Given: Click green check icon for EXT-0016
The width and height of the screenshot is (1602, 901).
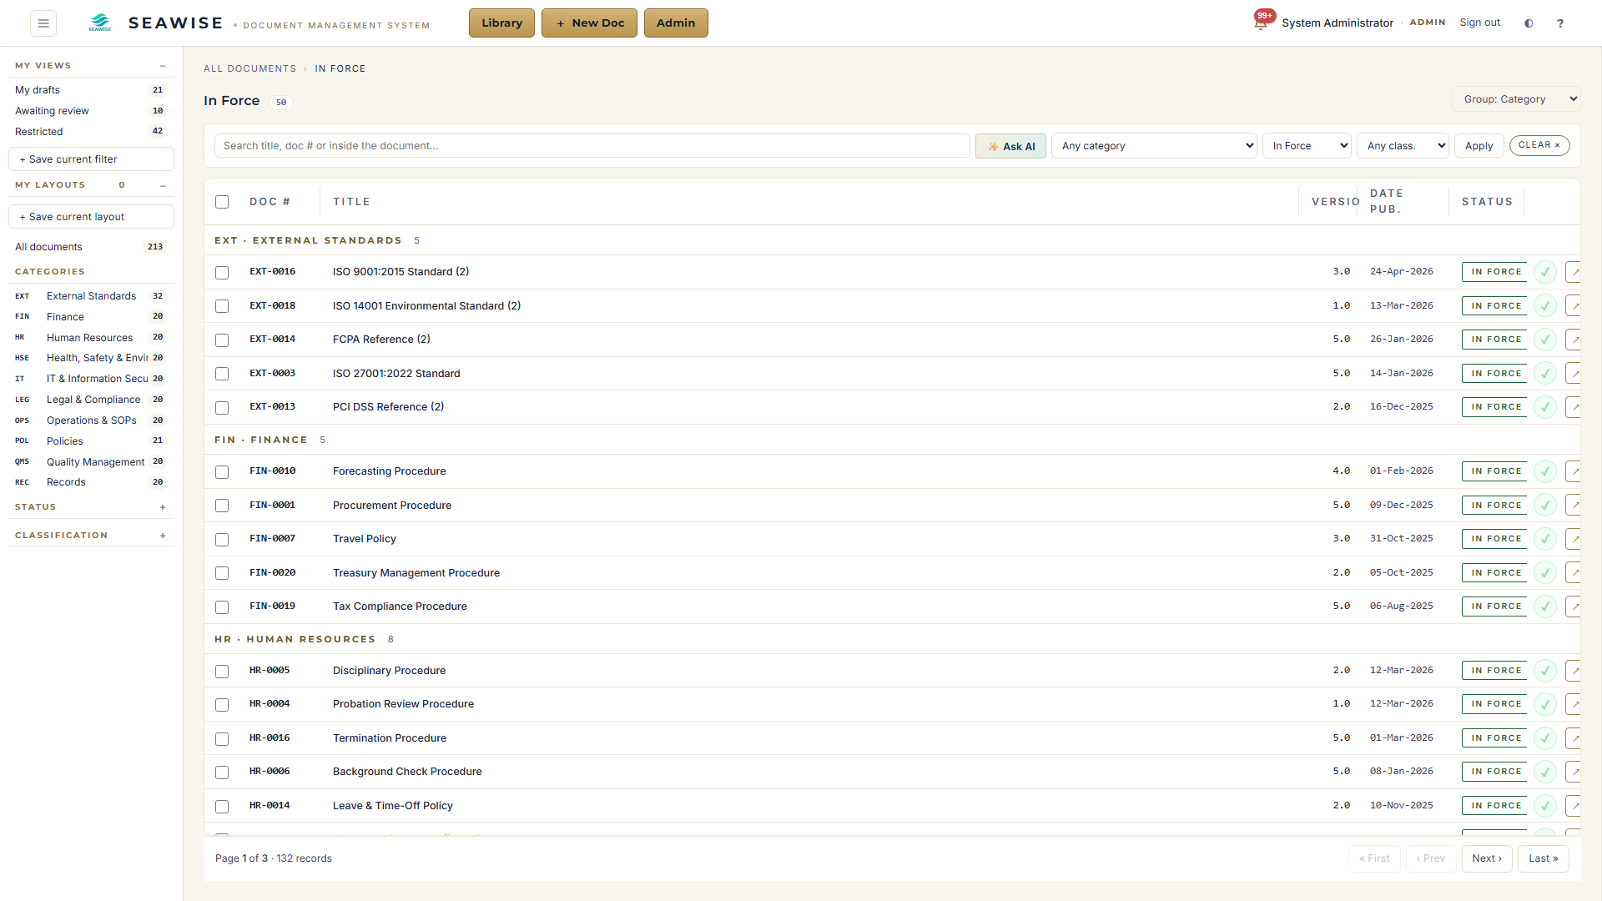Looking at the screenshot, I should (x=1545, y=272).
